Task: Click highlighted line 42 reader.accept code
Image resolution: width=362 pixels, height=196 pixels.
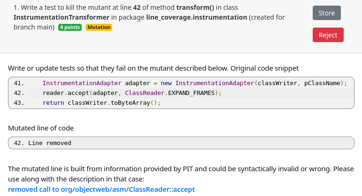Action: tap(131, 93)
